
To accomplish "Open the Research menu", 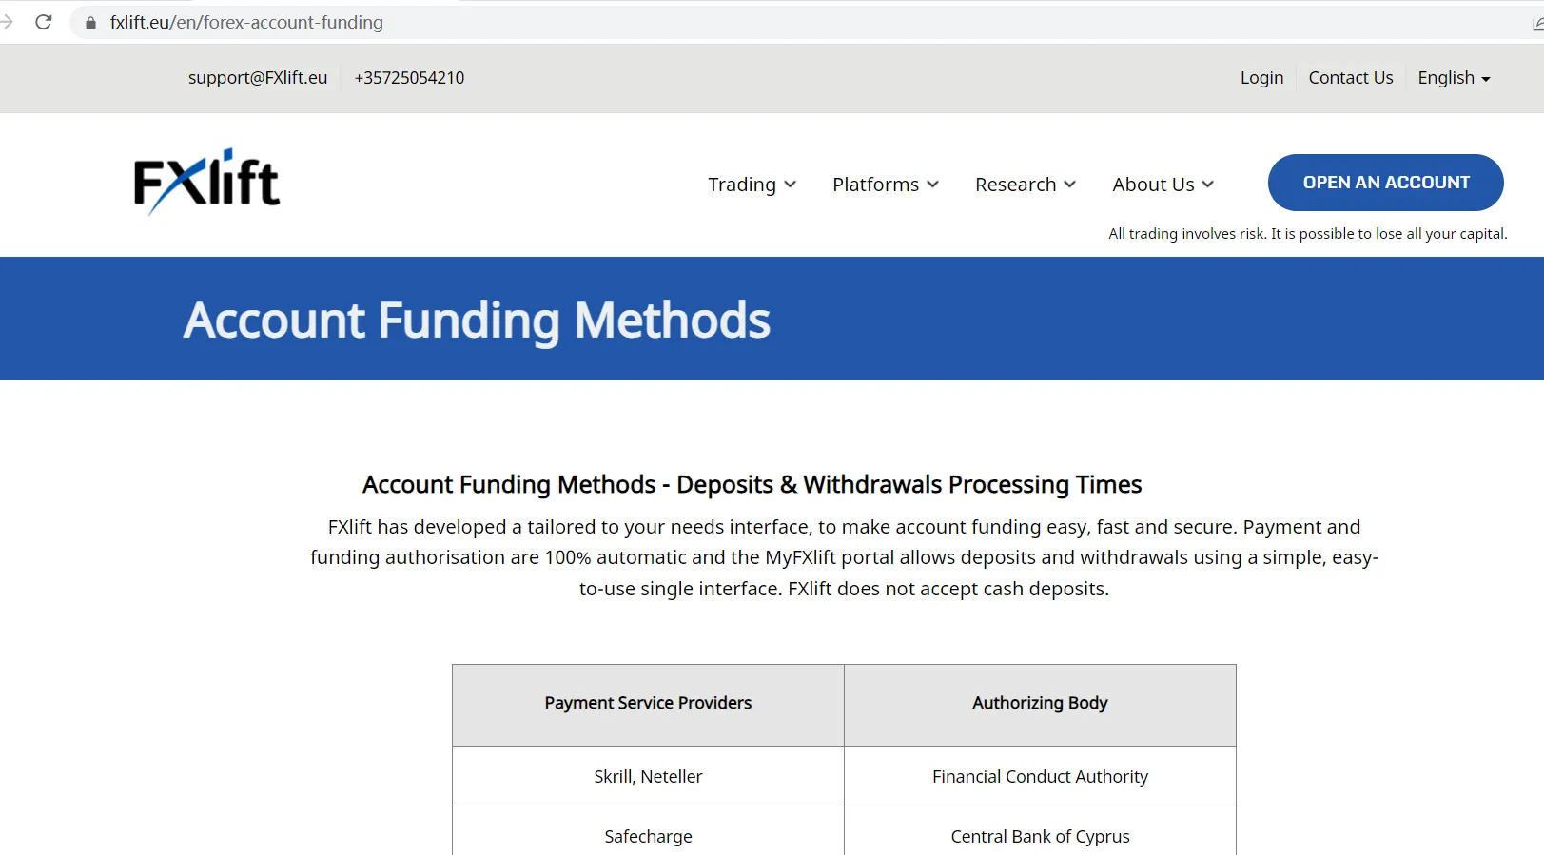I will [1026, 185].
